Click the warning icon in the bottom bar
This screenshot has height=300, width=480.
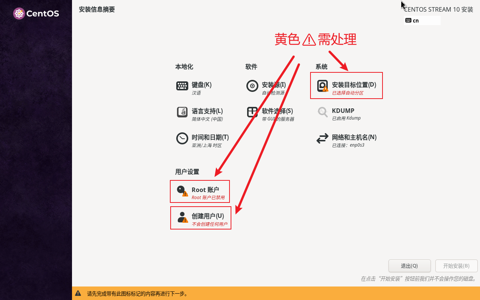78,293
